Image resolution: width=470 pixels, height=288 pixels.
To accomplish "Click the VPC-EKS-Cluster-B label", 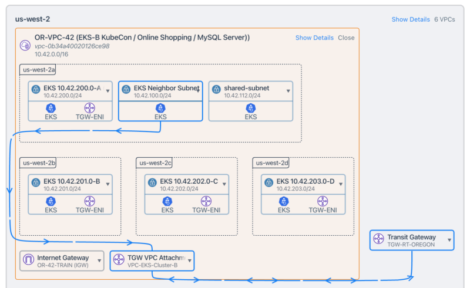I will tap(153, 265).
